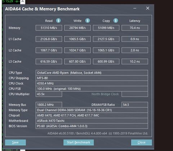The height and width of the screenshot is (151, 173).
Task: Select L3 Cache latency 10.2 ns
Action: (135, 62)
